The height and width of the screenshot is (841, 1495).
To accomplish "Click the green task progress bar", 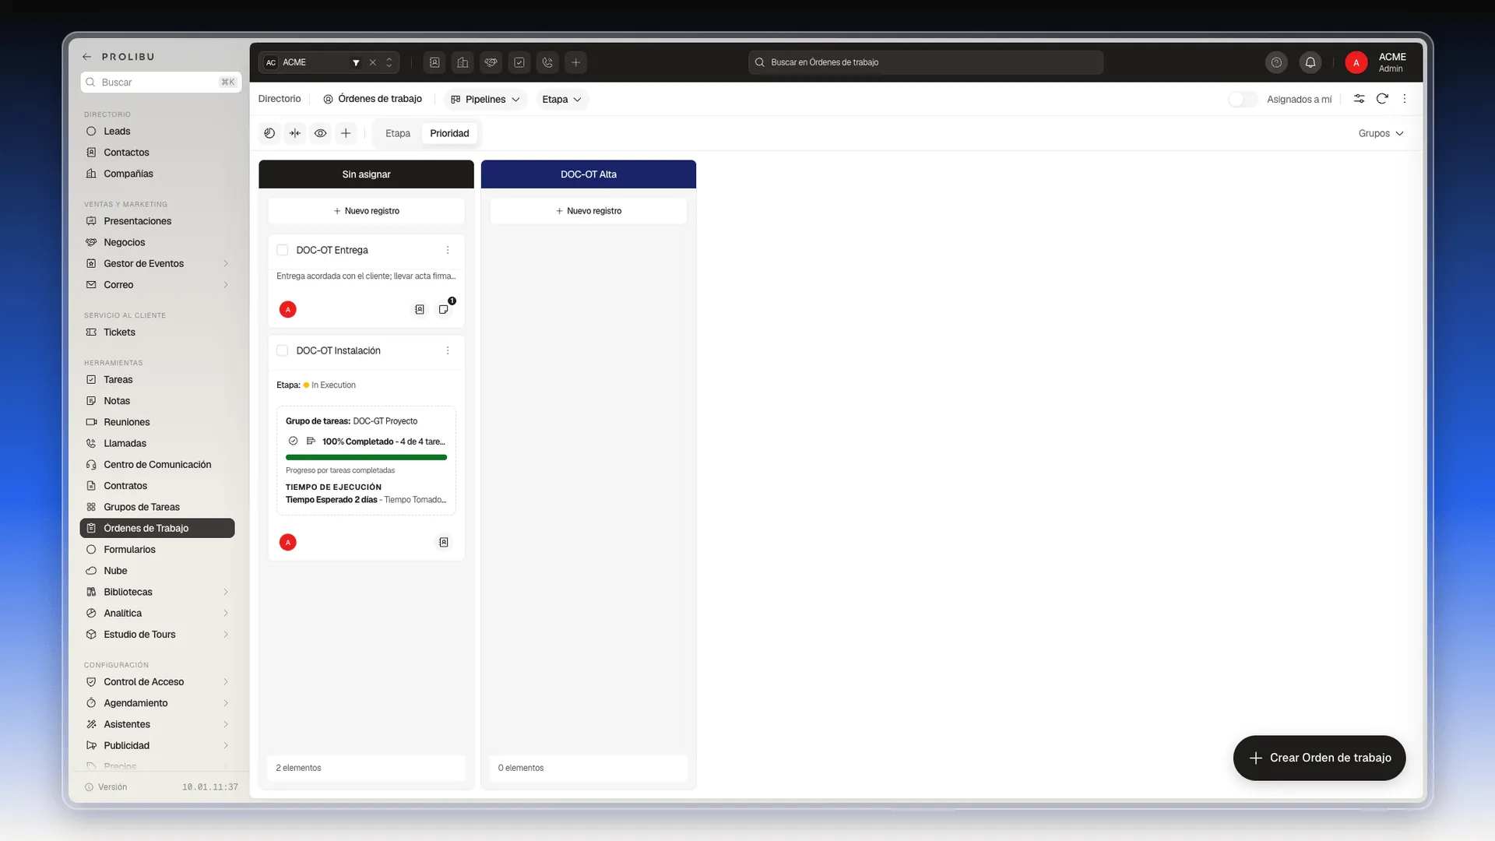I will (x=366, y=457).
